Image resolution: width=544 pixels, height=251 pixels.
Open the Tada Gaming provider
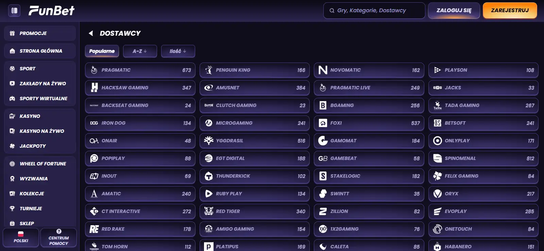tap(483, 105)
